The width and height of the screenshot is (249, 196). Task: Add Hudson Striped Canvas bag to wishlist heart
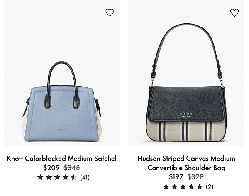tap(234, 12)
